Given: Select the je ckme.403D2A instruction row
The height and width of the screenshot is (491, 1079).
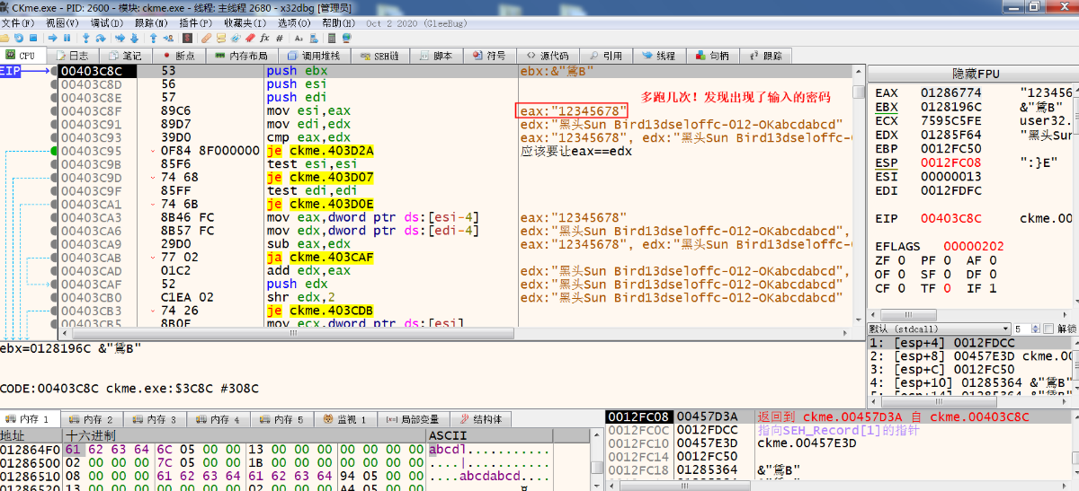Looking at the screenshot, I should 458,151.
